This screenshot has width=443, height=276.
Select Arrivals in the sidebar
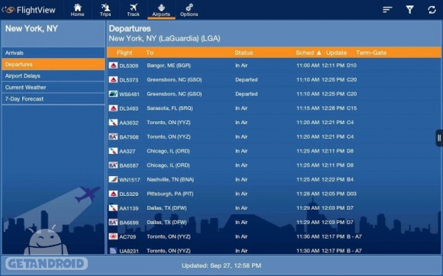[x=53, y=53]
